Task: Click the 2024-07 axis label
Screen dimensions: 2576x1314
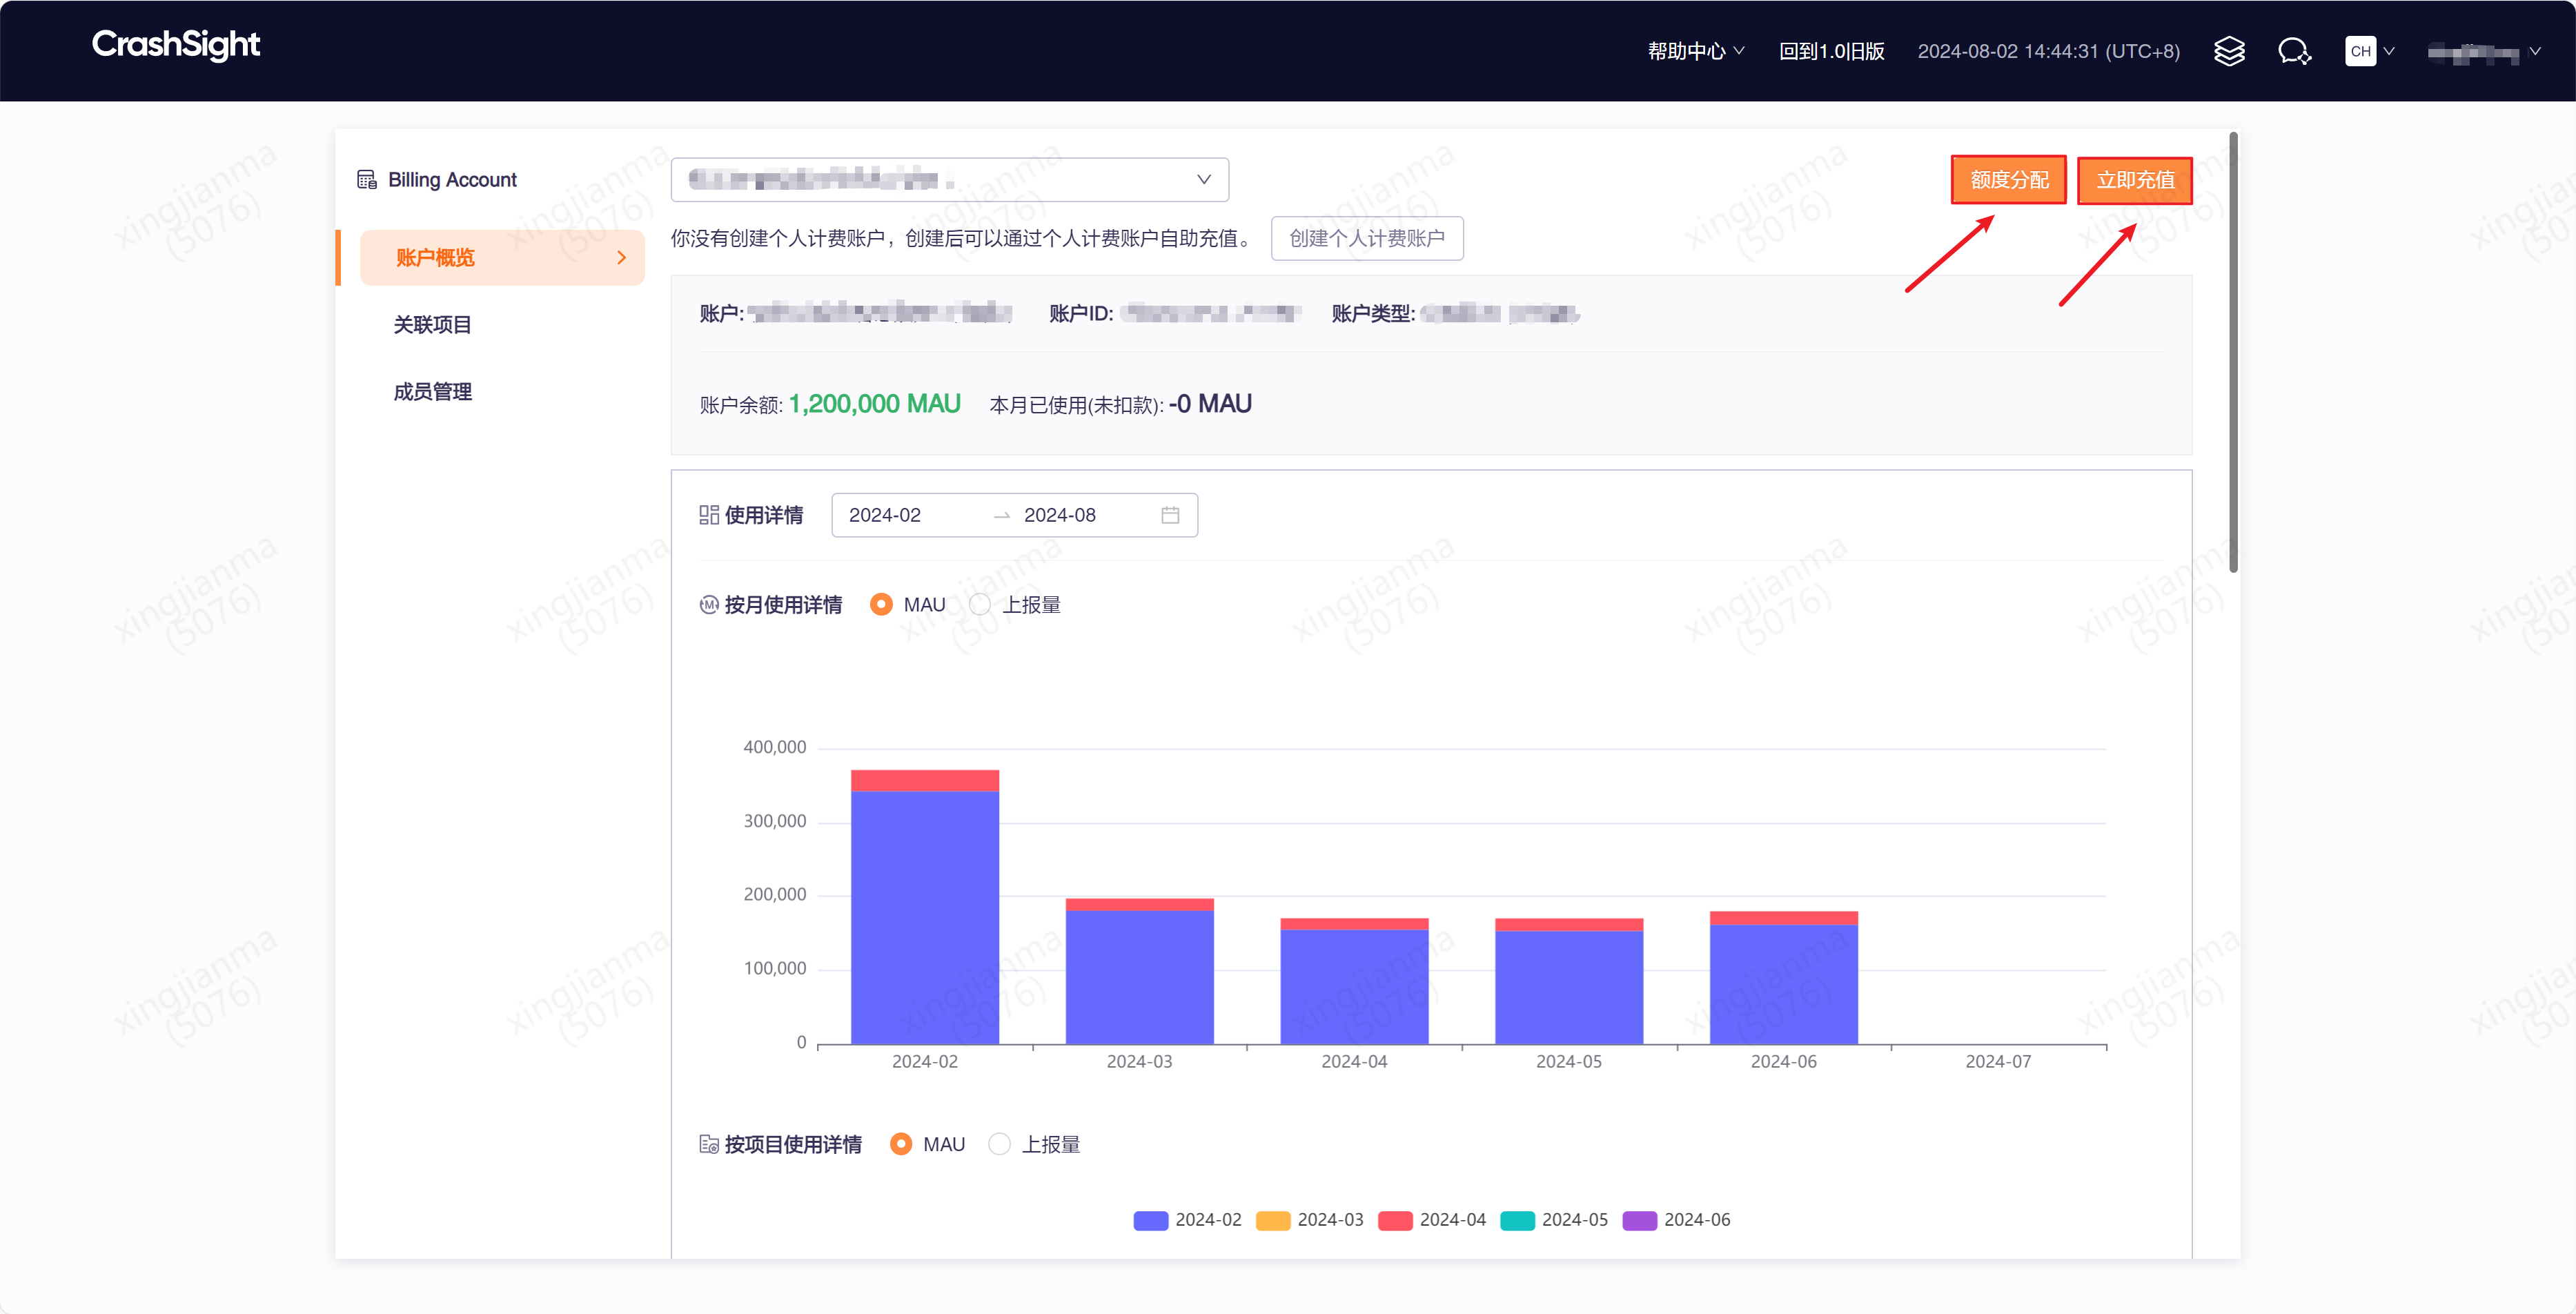Action: (x=1998, y=1062)
